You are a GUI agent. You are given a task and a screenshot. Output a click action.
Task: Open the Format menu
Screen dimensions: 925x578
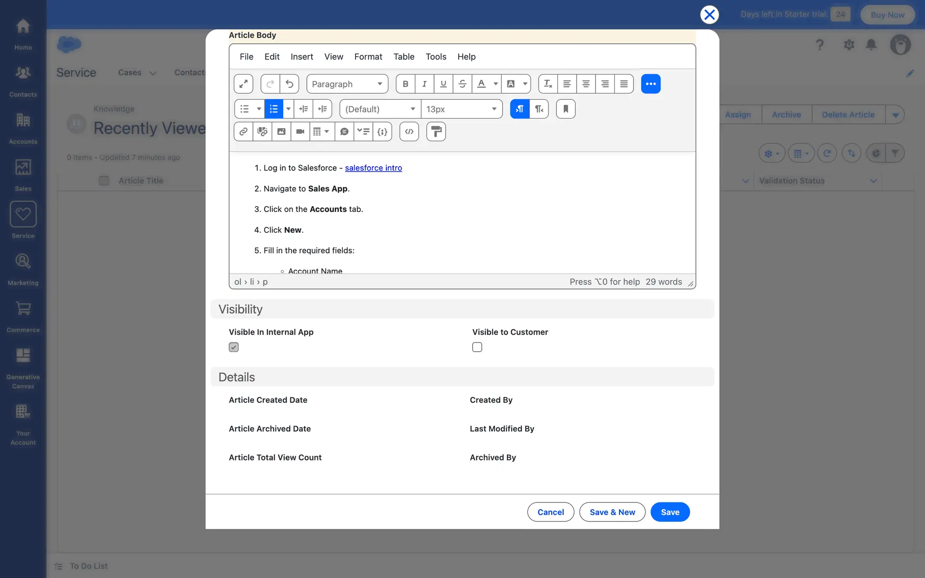368,57
